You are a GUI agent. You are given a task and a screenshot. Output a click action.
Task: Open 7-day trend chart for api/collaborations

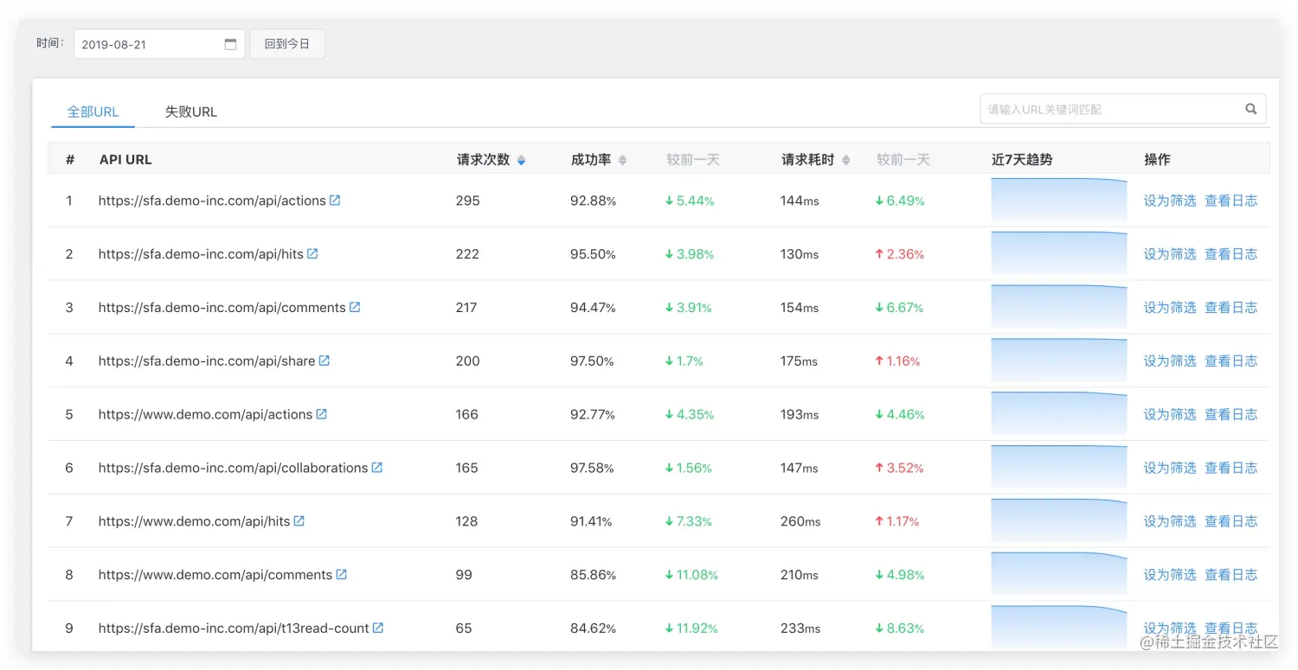(1059, 467)
